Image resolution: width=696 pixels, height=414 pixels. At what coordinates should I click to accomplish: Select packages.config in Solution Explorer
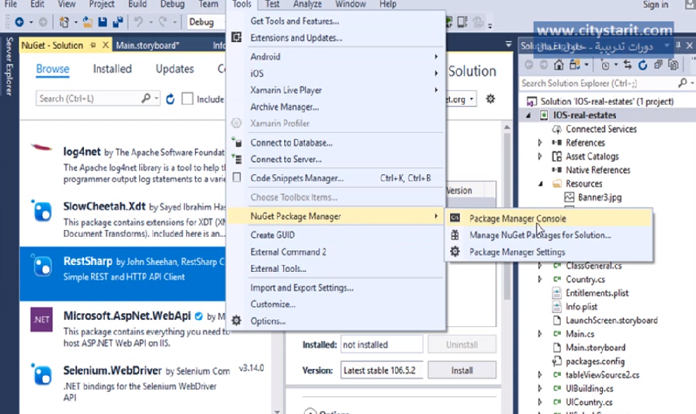[x=595, y=361]
